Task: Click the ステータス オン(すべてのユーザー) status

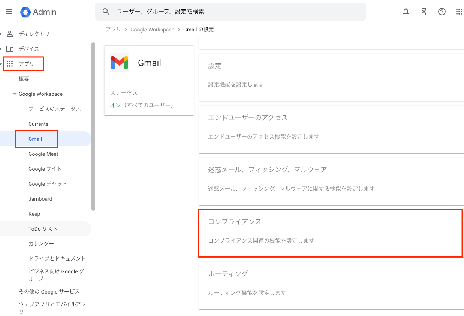Action: coord(142,105)
